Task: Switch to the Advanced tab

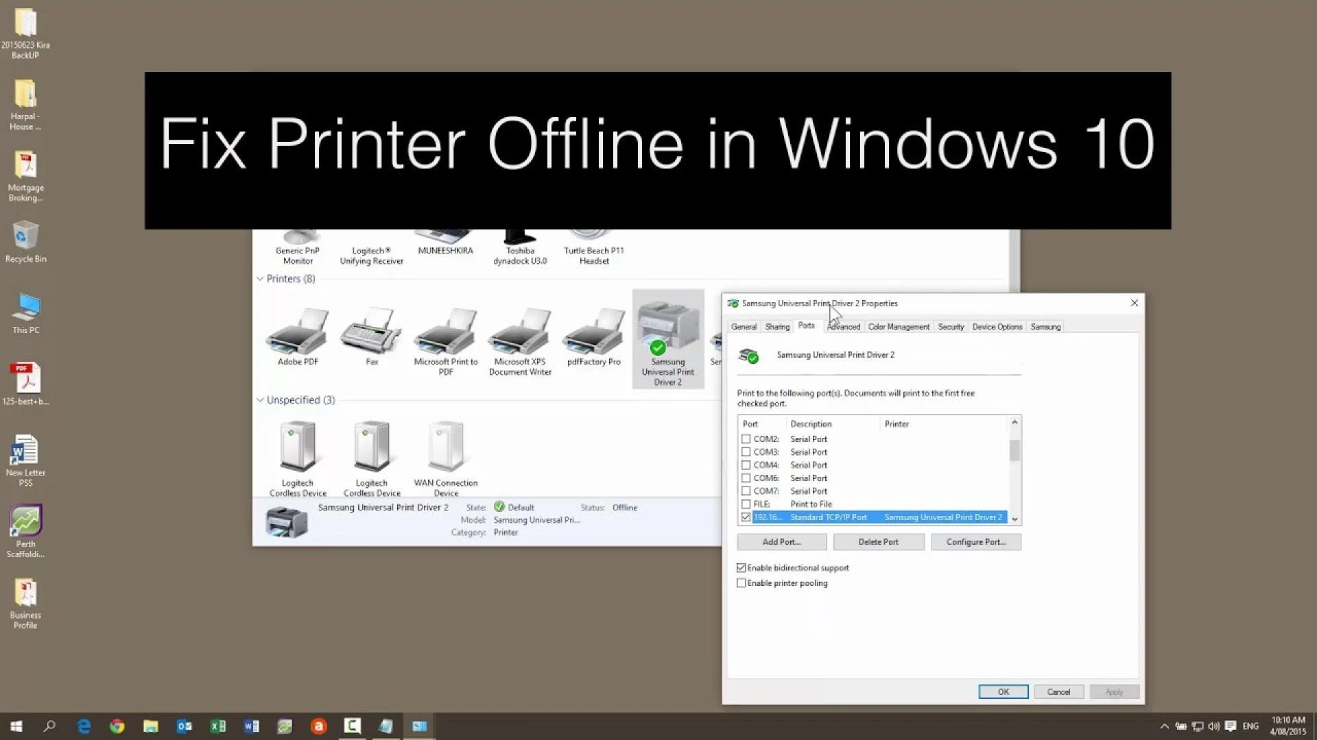Action: point(843,327)
